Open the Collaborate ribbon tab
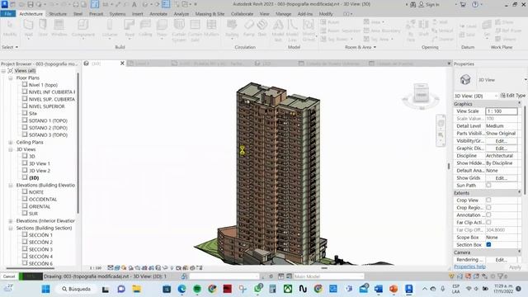The image size is (528, 297). [242, 14]
